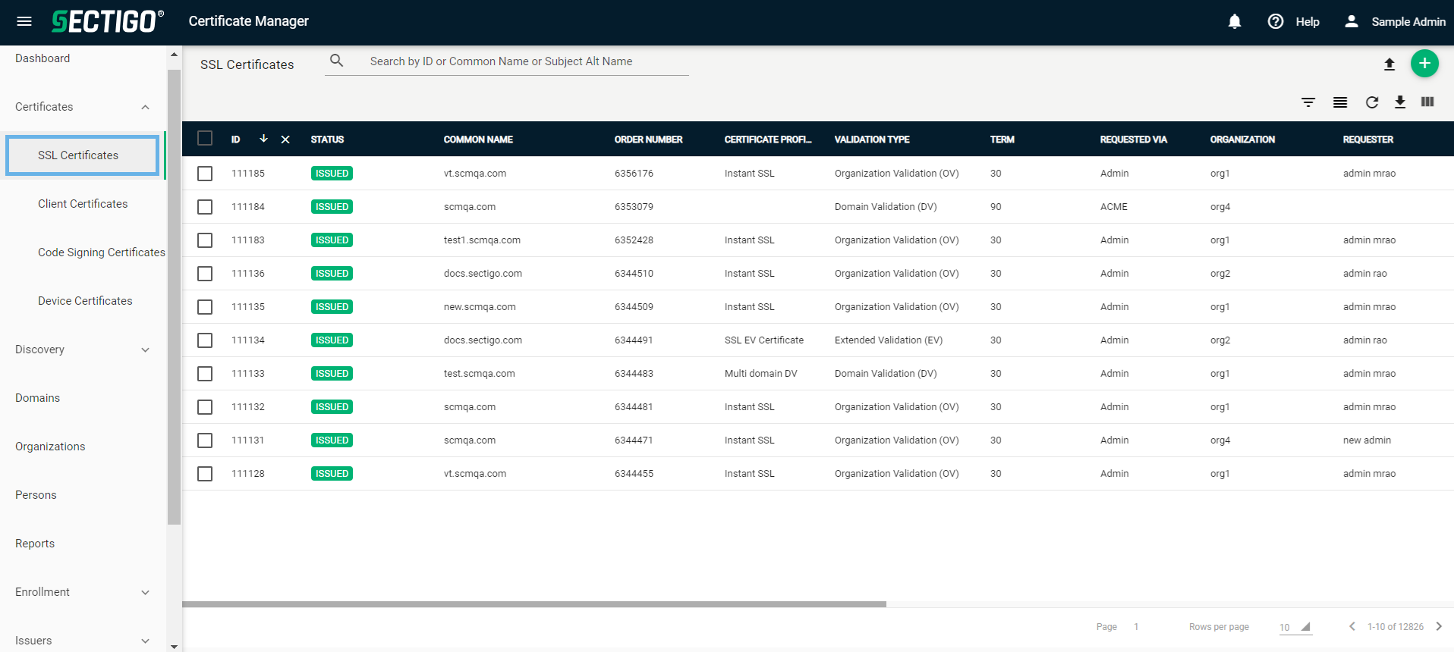Open Client Certificates
Viewport: 1454px width, 652px height.
tap(83, 204)
